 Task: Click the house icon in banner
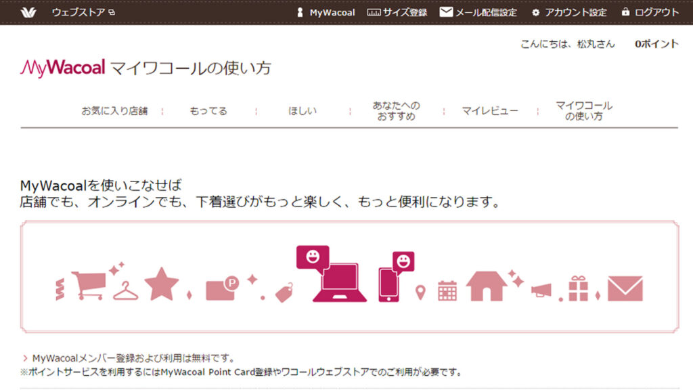pos(486,286)
